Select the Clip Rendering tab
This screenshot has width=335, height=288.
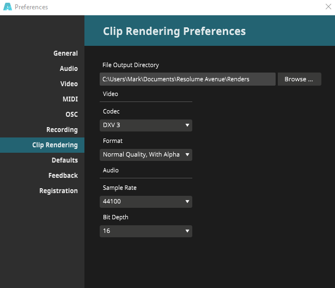[x=42, y=145]
